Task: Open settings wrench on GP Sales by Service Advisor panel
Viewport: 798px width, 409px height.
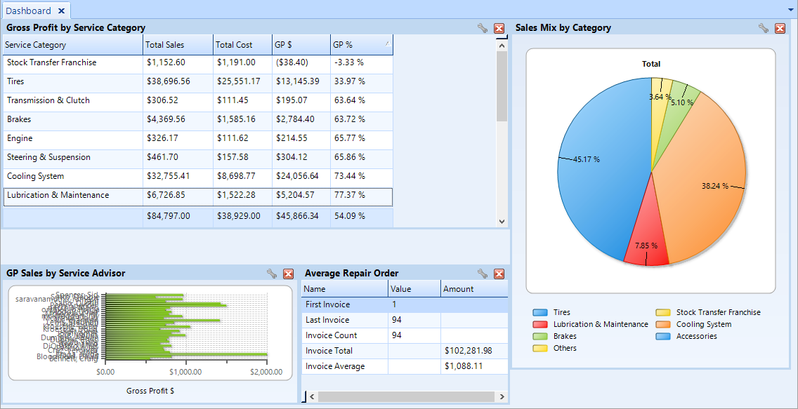Action: (271, 274)
